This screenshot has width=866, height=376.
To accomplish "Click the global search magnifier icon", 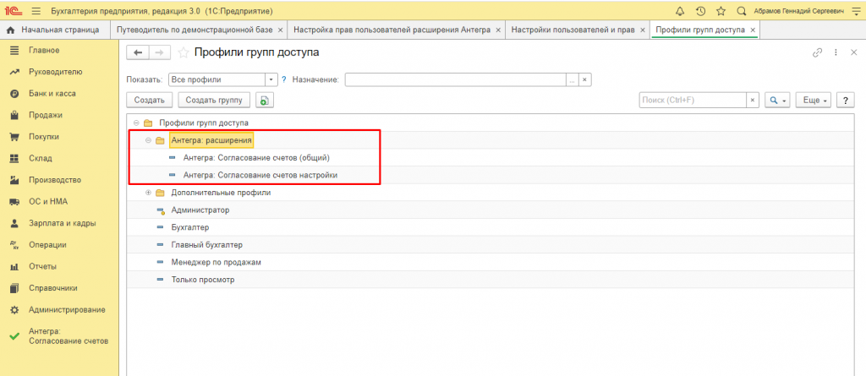I will pos(741,11).
